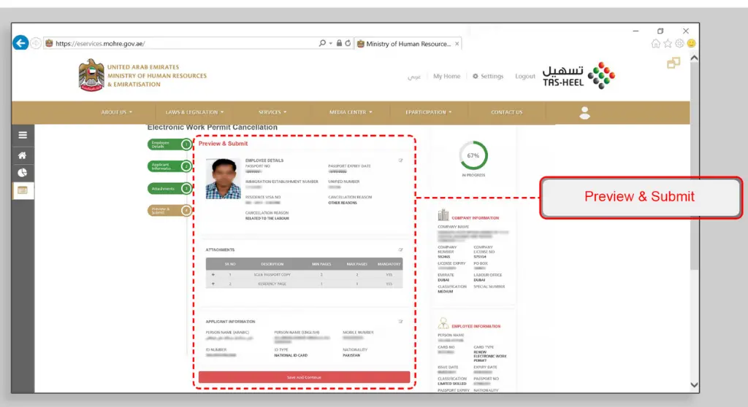Viewport: 748px width, 407px height.
Task: Click the smiley feedback icon
Action: 691,43
